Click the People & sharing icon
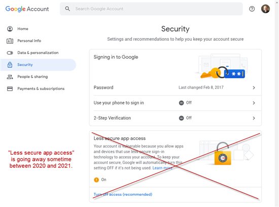The width and height of the screenshot is (279, 207). pos(10,77)
